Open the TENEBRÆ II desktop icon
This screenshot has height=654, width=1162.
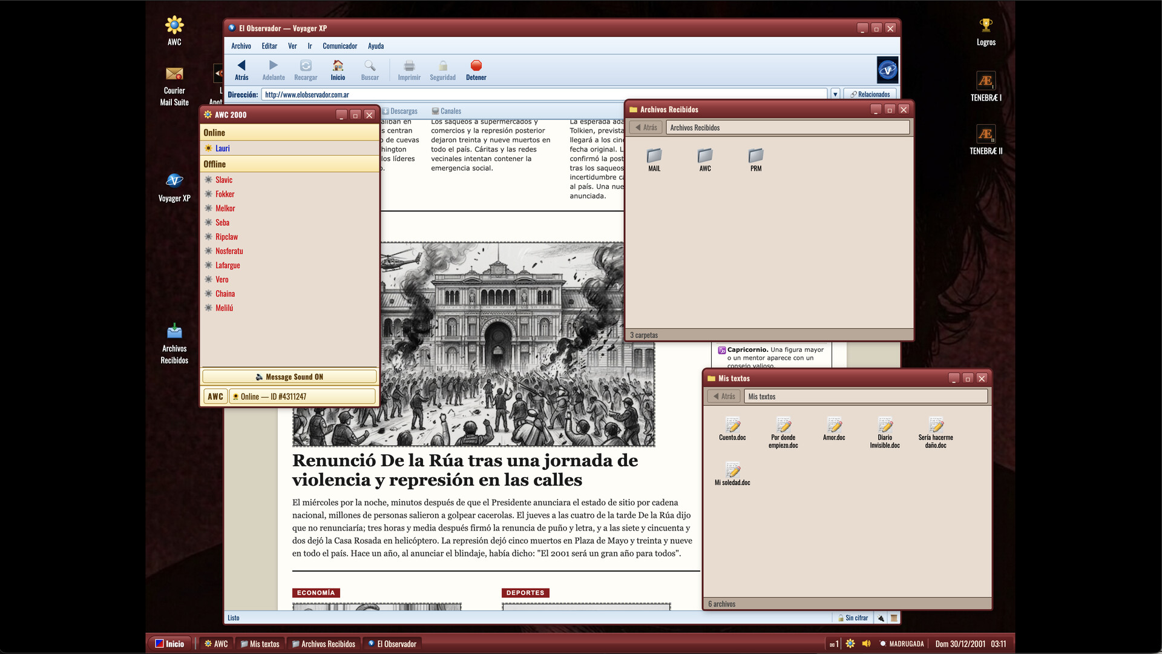click(x=986, y=139)
